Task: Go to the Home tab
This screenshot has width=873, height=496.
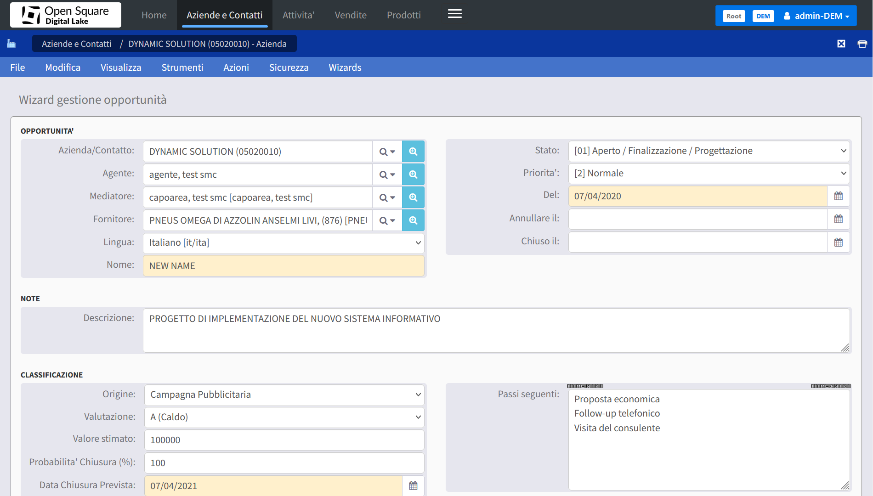Action: point(154,15)
